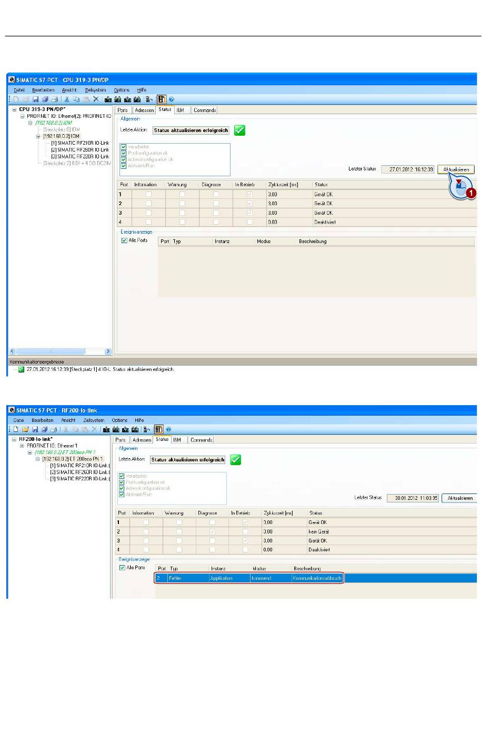Toggle Alle Ports checkbox in RF200-Io-link window

[122, 568]
